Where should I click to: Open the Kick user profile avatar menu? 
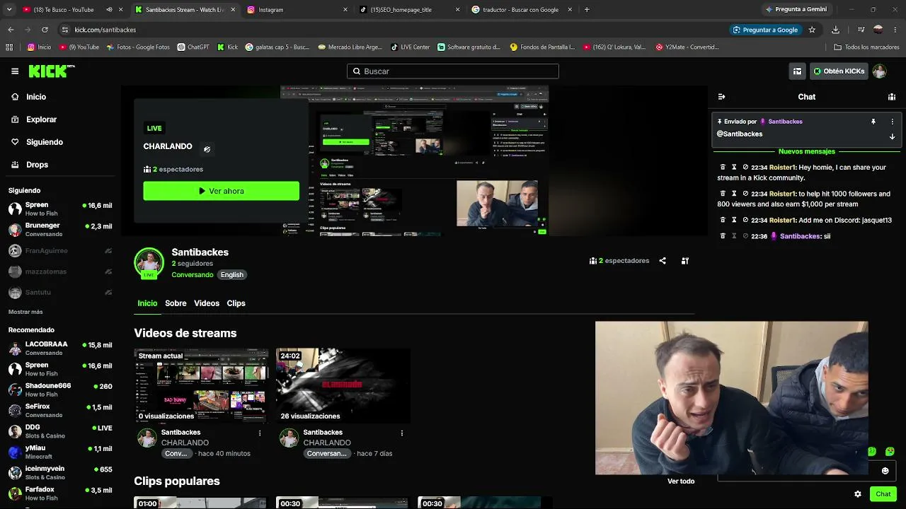click(879, 71)
